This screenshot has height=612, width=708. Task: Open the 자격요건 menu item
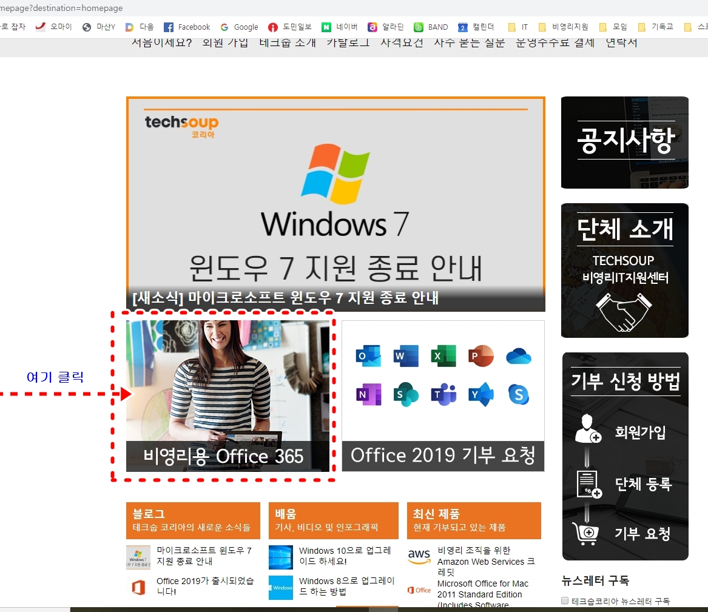(402, 43)
